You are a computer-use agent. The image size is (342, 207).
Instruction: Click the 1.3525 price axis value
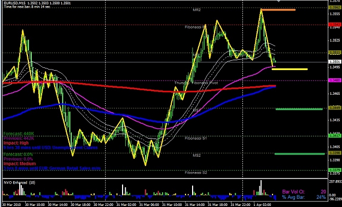coord(335,41)
